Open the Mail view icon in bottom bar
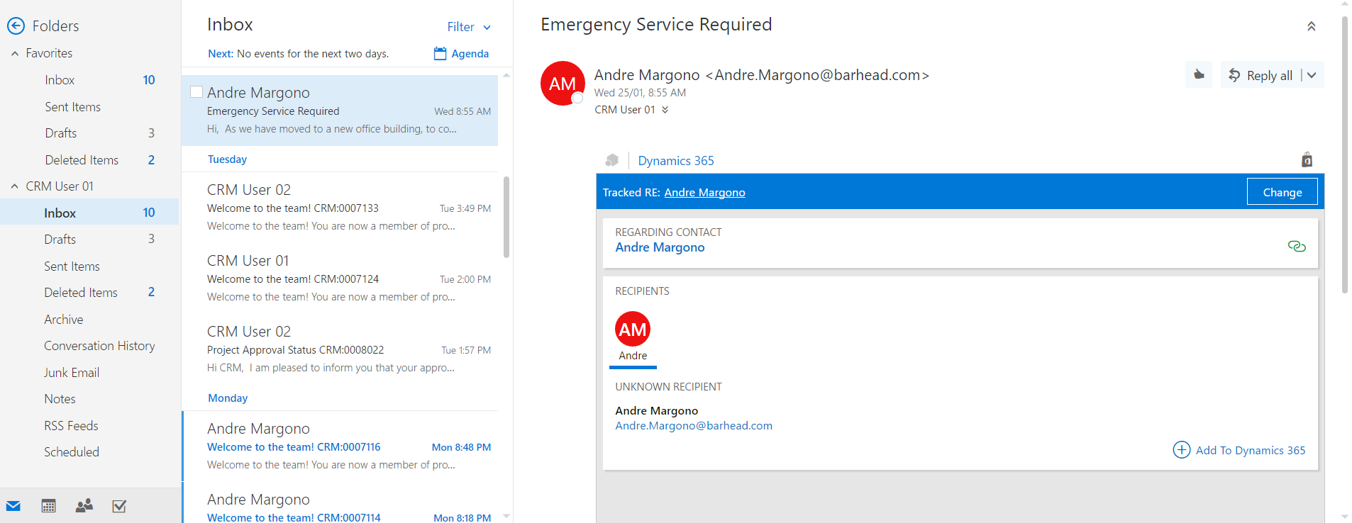The width and height of the screenshot is (1352, 523). pos(13,506)
